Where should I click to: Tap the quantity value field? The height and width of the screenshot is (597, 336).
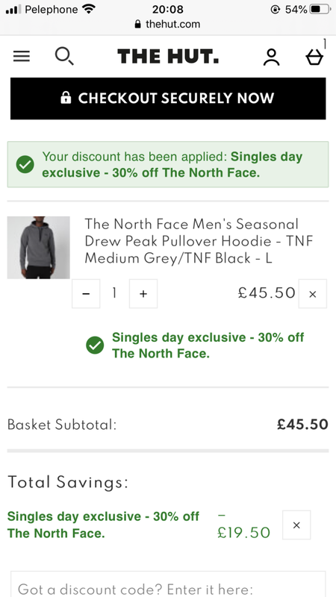pos(114,293)
